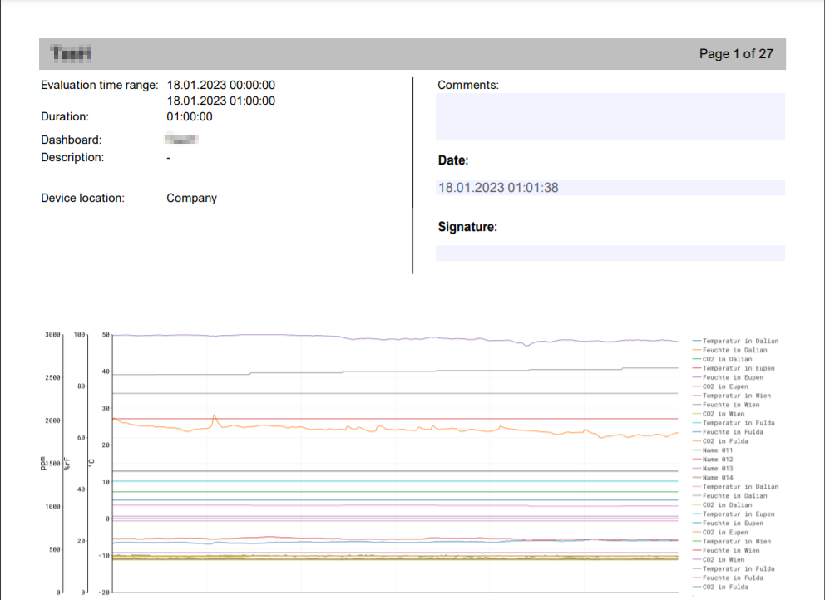Click the Name 011 legend entry
The image size is (825, 600).
717,450
